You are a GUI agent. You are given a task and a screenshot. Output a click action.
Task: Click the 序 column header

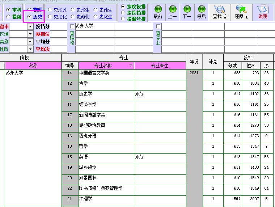coord(266,66)
